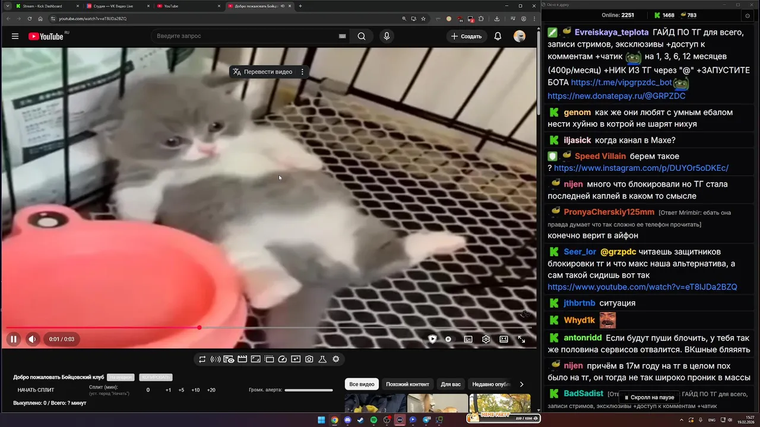Open the instagram.com link from Speed Villain
Image resolution: width=760 pixels, height=427 pixels.
coord(641,168)
